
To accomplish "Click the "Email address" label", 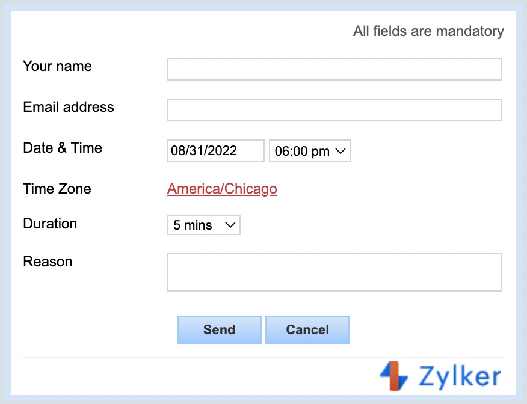I will 69,107.
